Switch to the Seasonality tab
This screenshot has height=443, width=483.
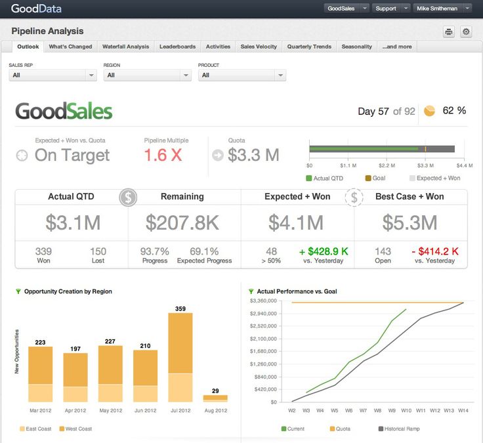pyautogui.click(x=357, y=47)
